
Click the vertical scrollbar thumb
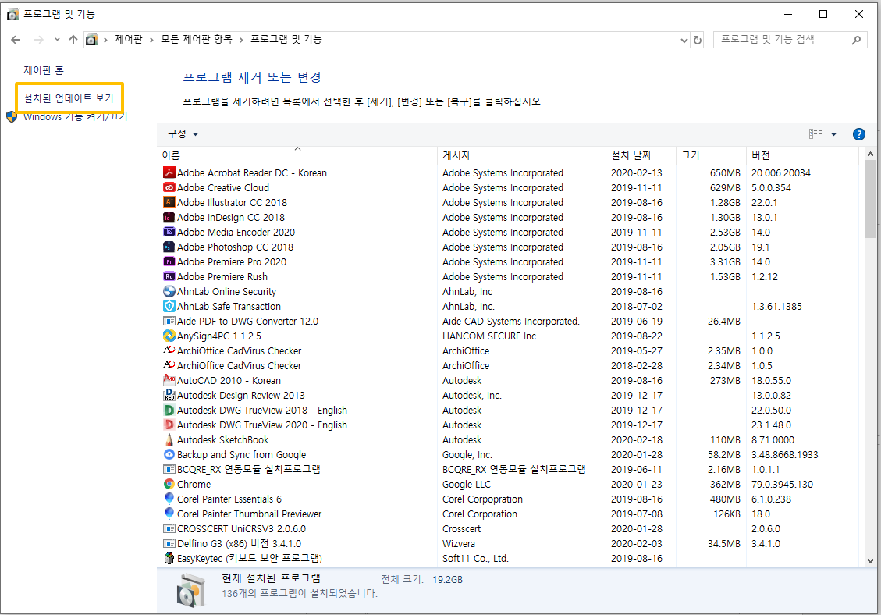[x=870, y=199]
